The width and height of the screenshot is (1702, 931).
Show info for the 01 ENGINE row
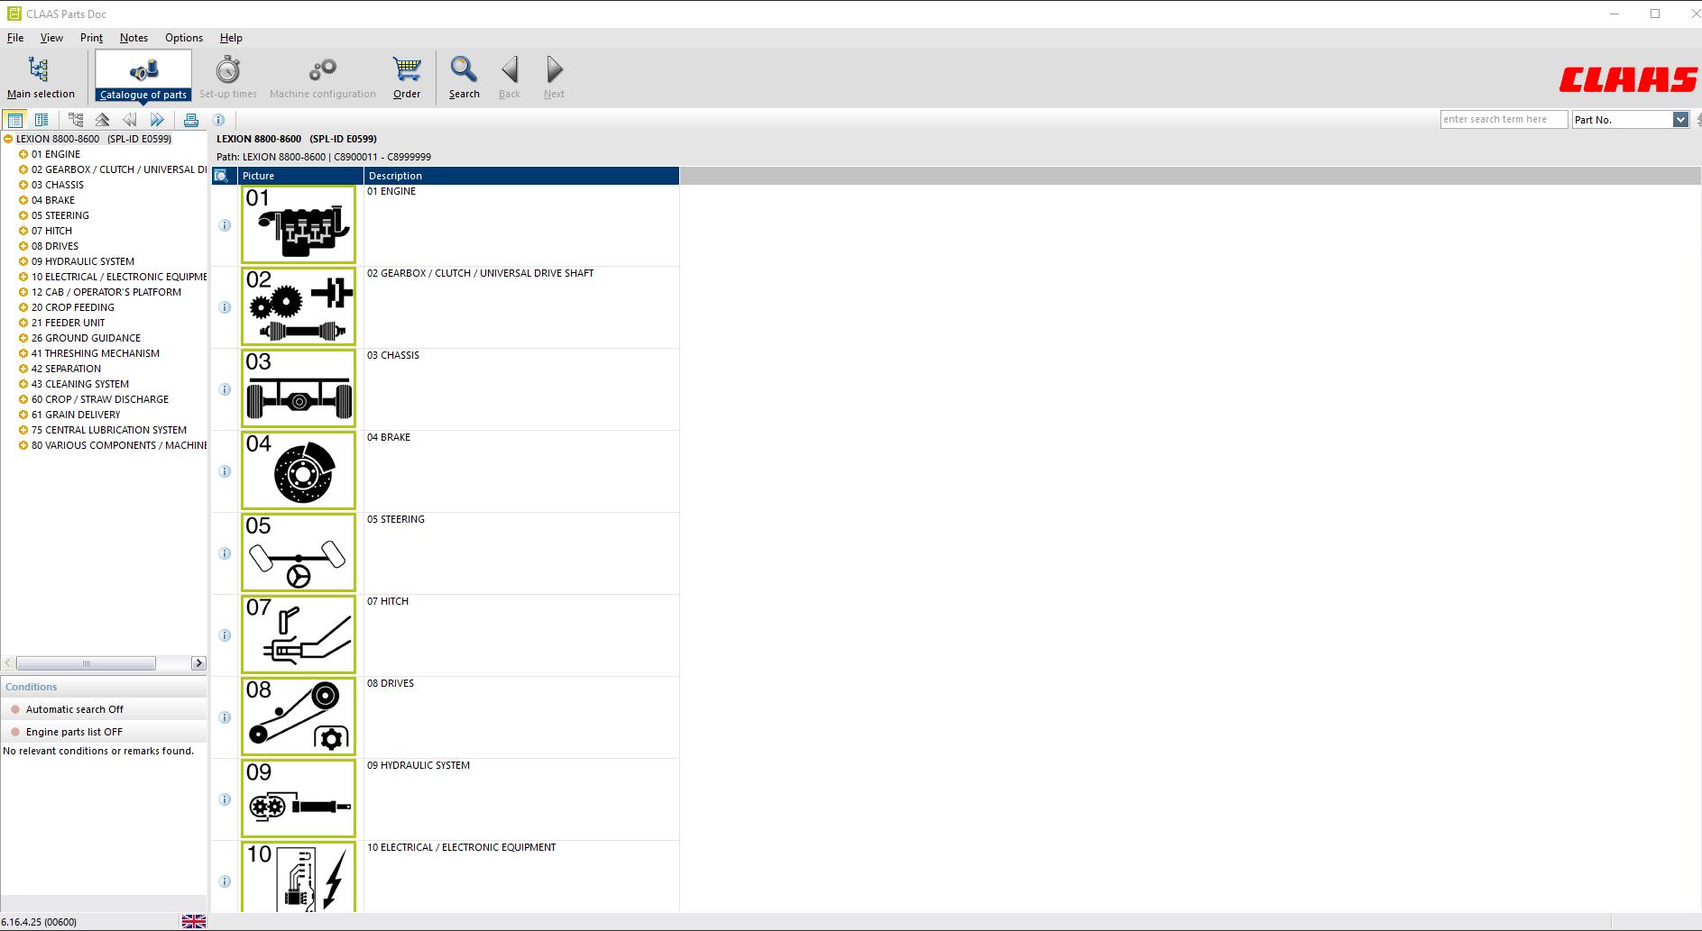coord(225,225)
